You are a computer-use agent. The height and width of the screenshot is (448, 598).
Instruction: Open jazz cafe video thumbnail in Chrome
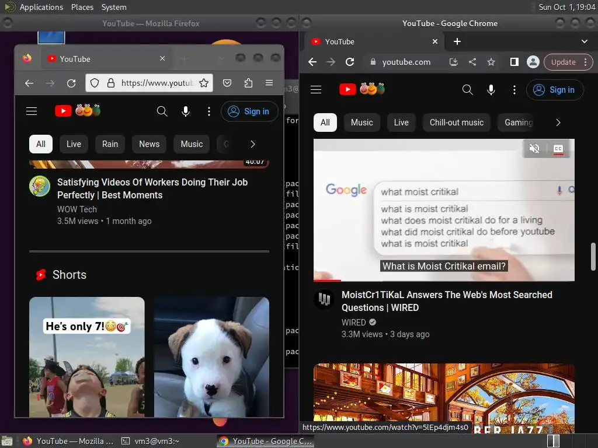[444, 398]
